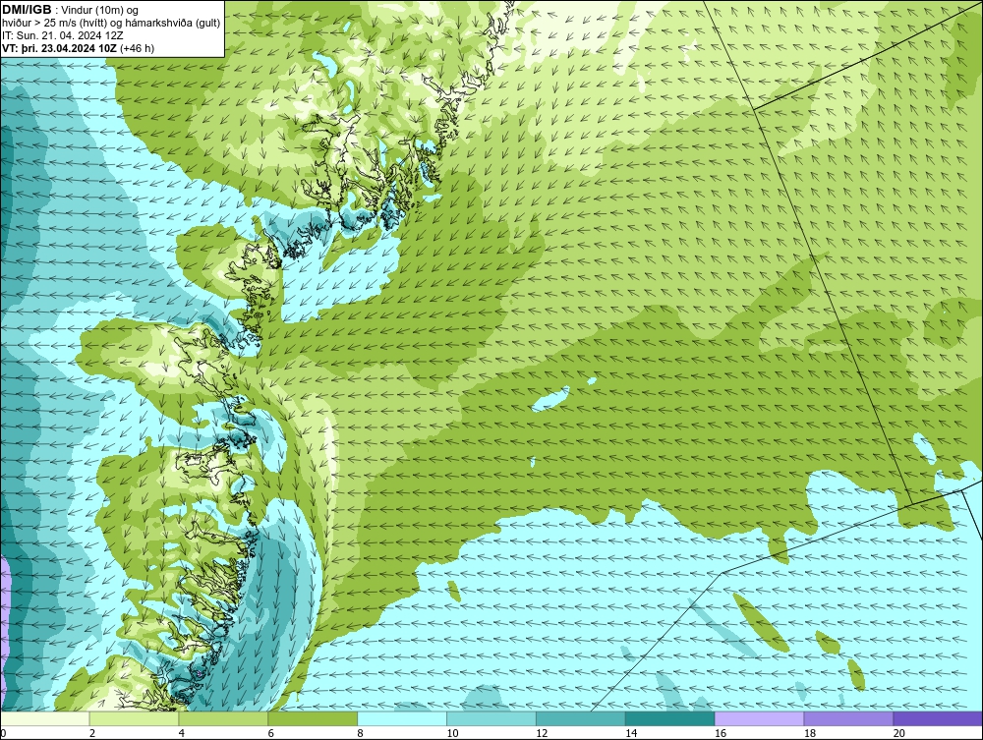The height and width of the screenshot is (740, 983).
Task: Click the legend scale label '12'
Action: click(x=541, y=733)
